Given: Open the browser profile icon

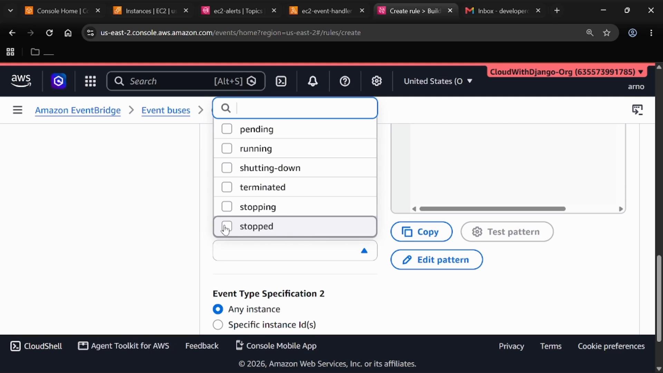Looking at the screenshot, I should 633,33.
